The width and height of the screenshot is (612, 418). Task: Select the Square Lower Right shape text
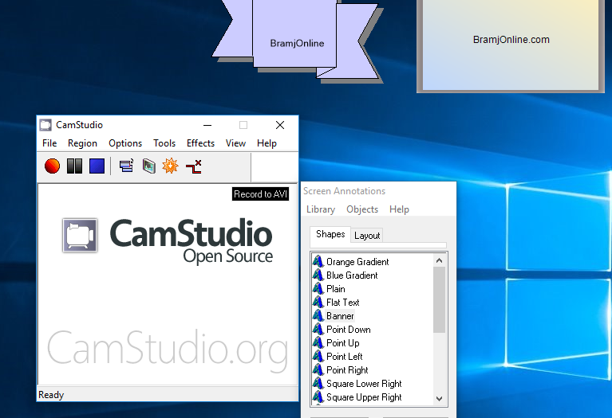364,384
